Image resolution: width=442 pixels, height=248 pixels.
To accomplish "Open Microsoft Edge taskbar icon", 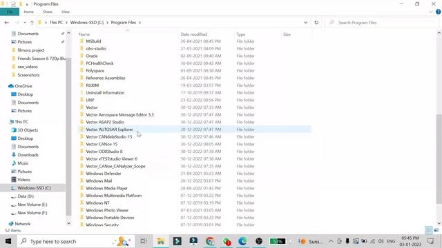I will coord(242,241).
